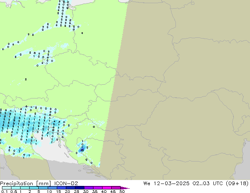Click the 1–2 mm legend color swatch
This screenshot has width=250, height=193.
pos(25,188)
